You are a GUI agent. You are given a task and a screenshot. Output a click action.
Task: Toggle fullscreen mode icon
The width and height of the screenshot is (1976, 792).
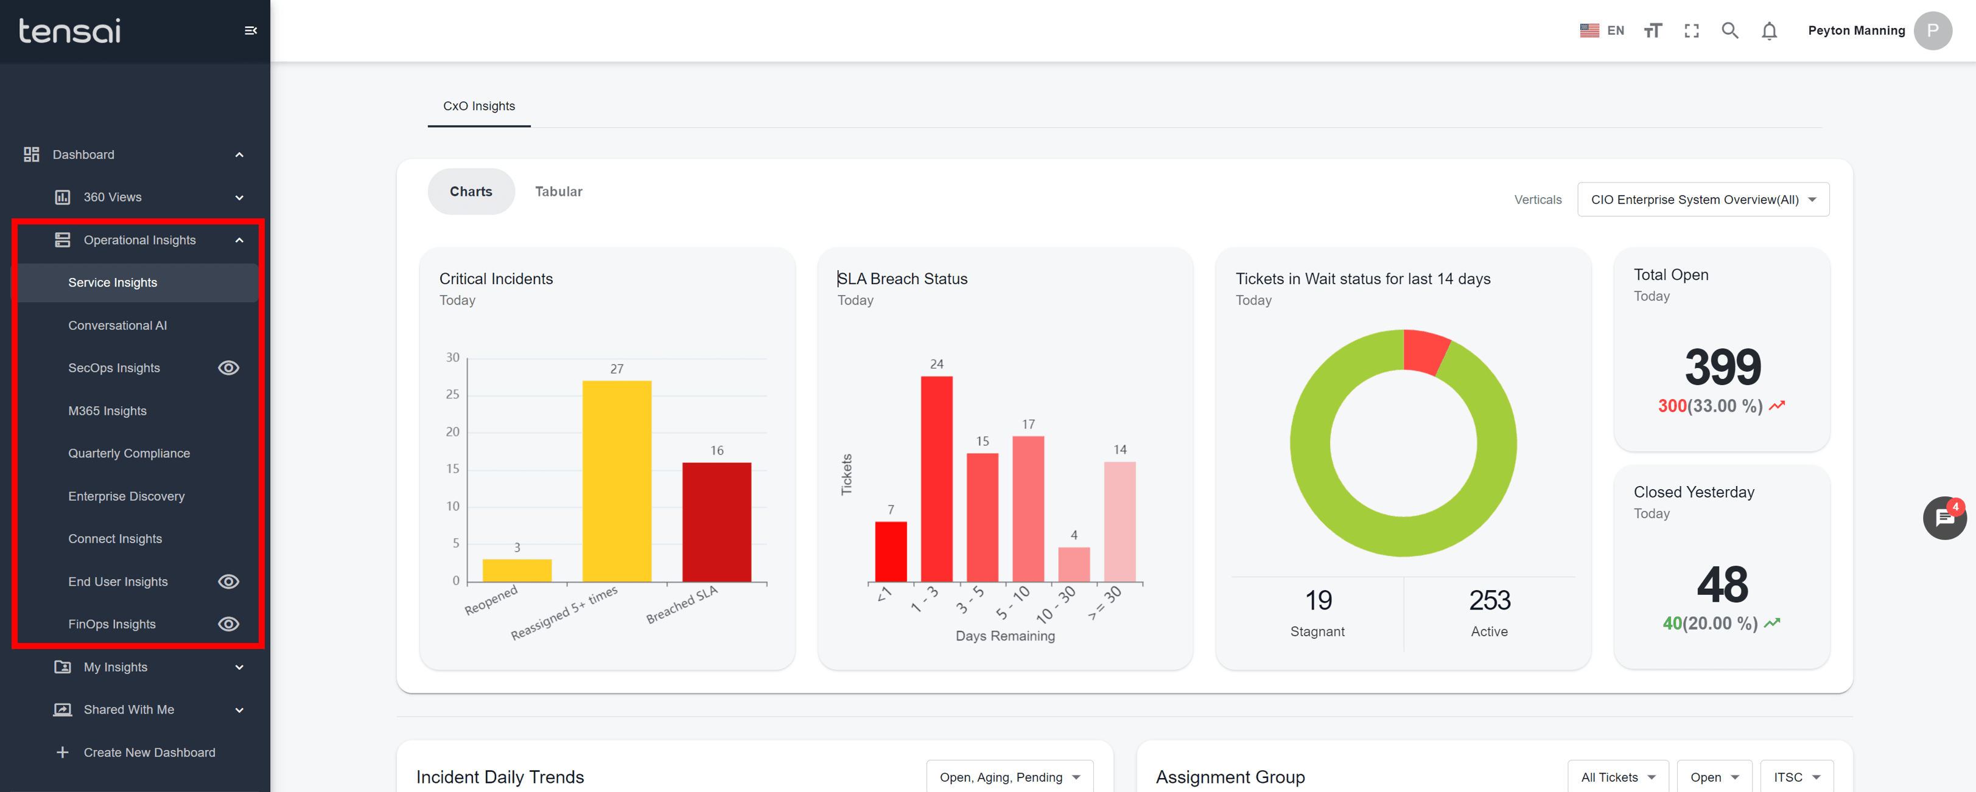coord(1692,30)
